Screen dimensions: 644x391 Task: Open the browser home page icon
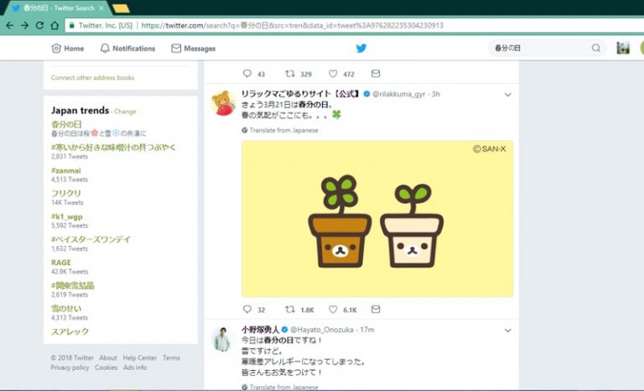pos(55,25)
